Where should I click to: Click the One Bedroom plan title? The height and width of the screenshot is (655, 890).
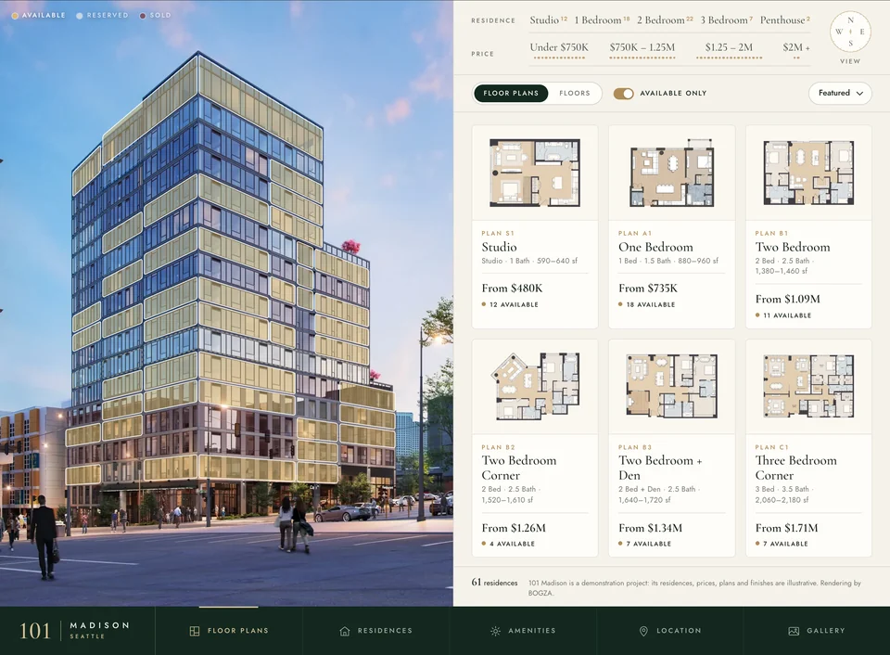point(655,247)
